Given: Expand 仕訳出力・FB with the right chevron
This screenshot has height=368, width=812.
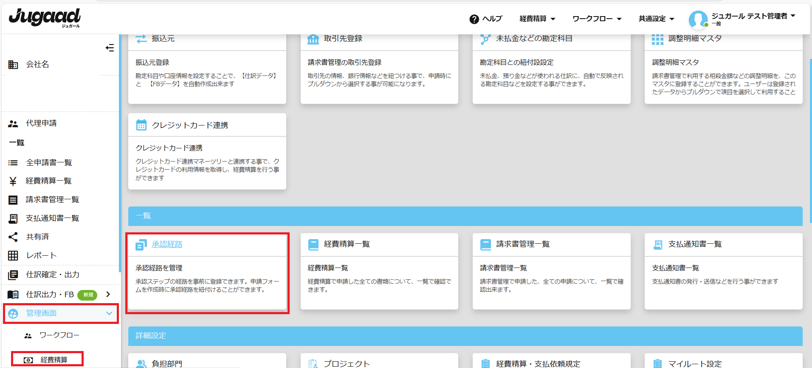Looking at the screenshot, I should [108, 294].
